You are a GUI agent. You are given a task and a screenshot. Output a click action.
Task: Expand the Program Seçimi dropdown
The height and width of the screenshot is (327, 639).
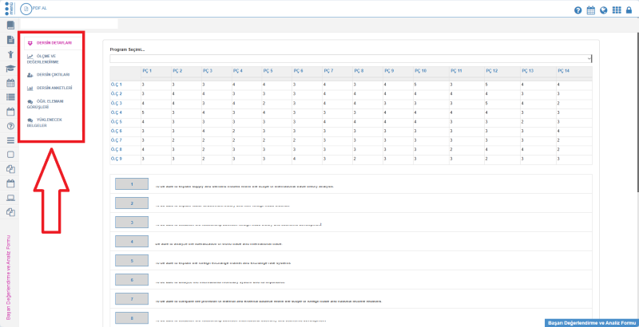point(351,59)
